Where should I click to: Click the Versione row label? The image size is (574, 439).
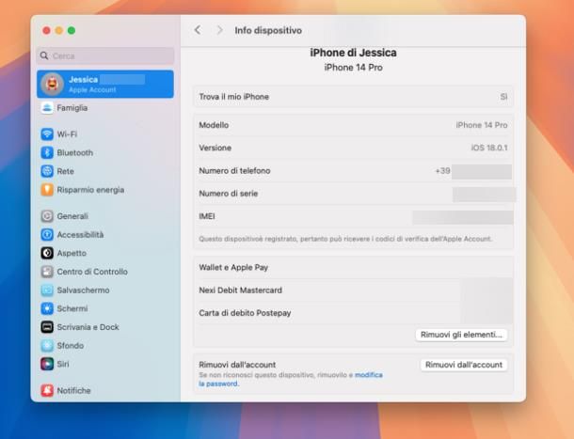(x=215, y=148)
